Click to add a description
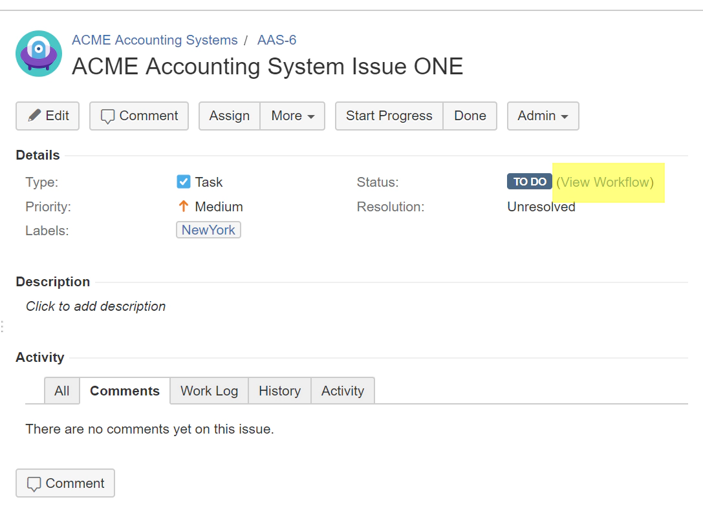This screenshot has width=703, height=515. point(95,306)
